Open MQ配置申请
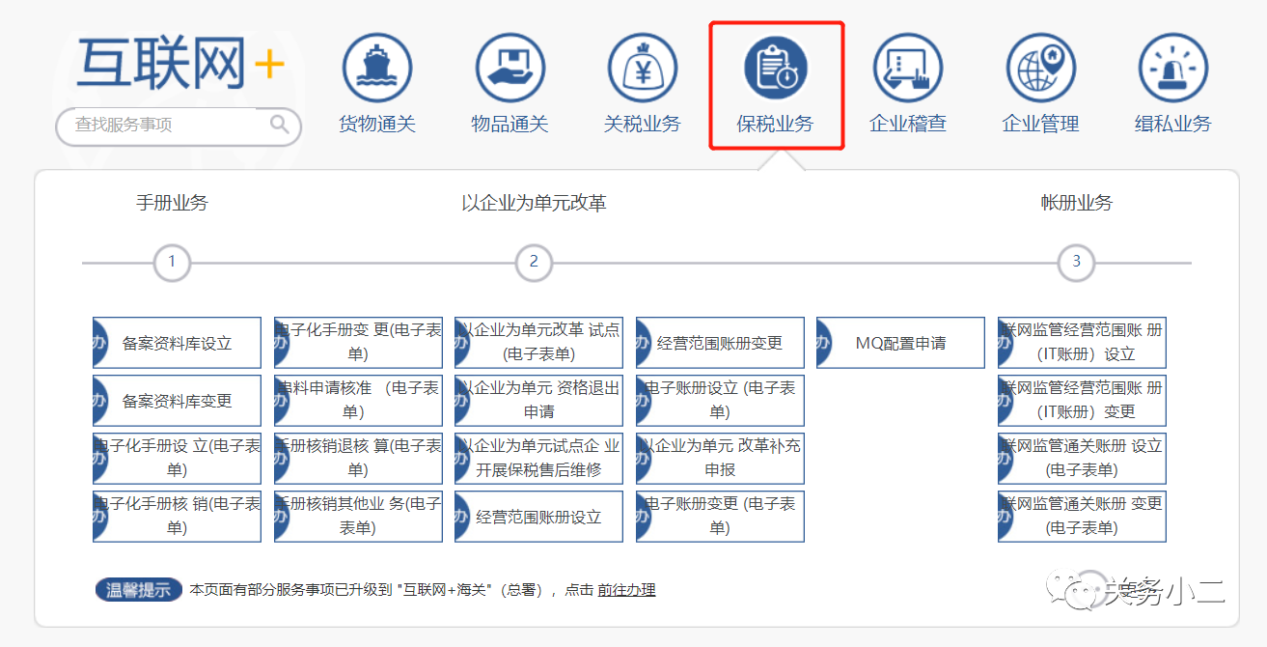Screen dimensions: 1267x647 pyautogui.click(x=900, y=343)
